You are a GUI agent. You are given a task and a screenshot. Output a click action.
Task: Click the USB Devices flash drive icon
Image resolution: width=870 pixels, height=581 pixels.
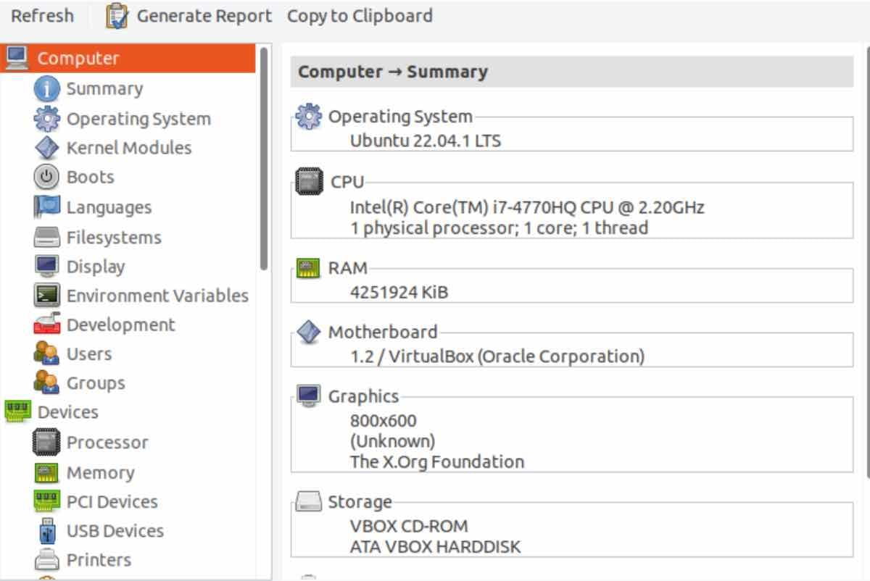46,530
